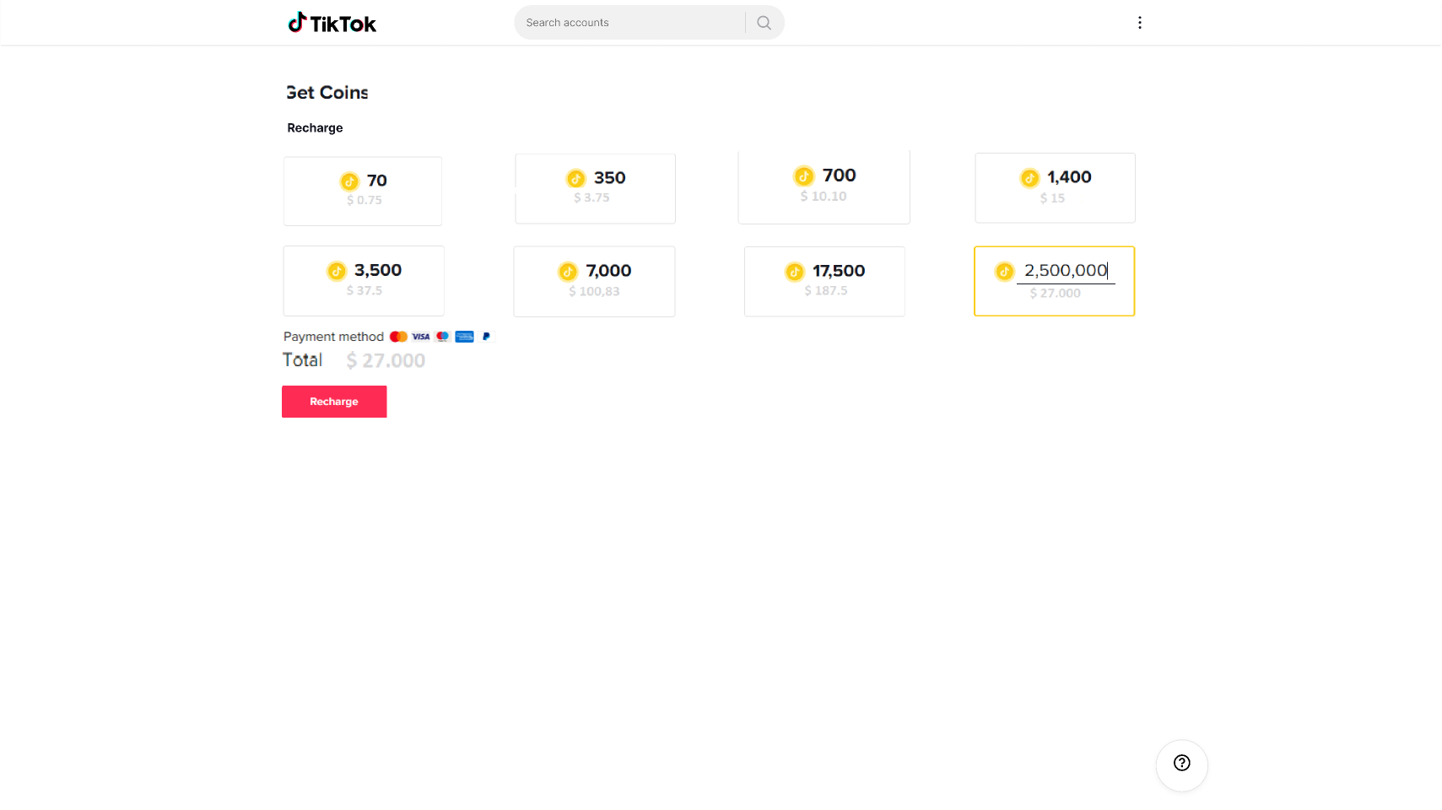Pick the American Express payment icon
This screenshot has height=810, width=1442.
pos(464,336)
